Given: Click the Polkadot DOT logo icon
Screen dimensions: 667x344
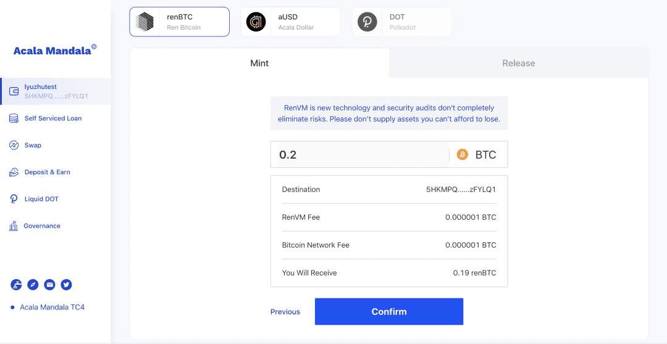Looking at the screenshot, I should click(x=367, y=21).
